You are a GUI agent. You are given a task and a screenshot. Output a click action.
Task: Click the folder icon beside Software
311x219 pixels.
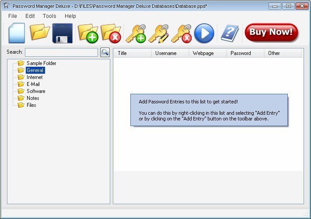(21, 91)
